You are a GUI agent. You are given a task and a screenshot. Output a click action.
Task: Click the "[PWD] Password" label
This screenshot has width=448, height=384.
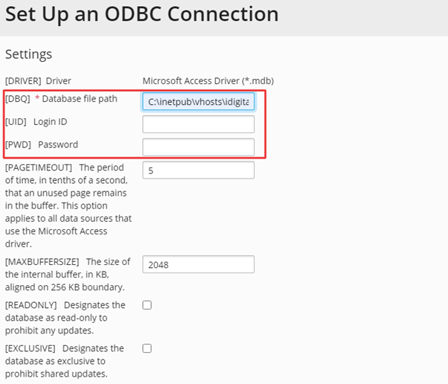click(x=42, y=144)
